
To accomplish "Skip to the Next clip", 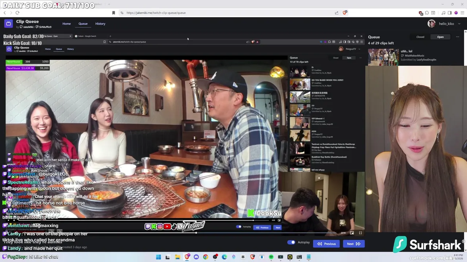I will (354, 244).
